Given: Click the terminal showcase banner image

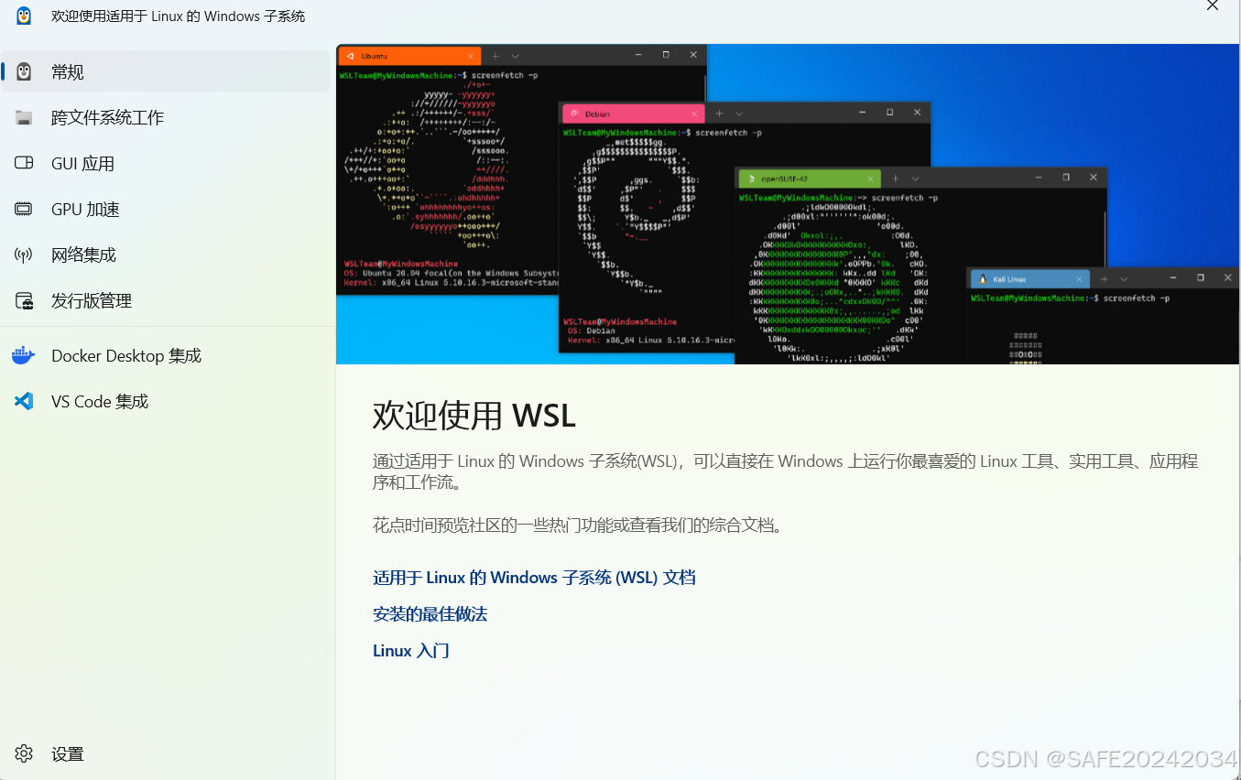Looking at the screenshot, I should pyautogui.click(x=788, y=204).
